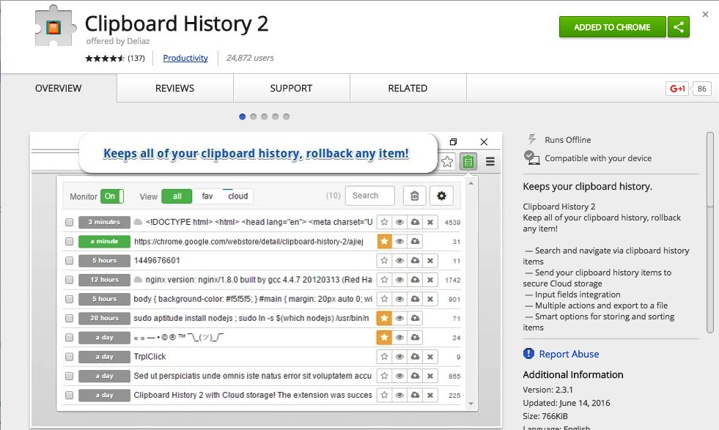Open the hamburger menu in the screenshot

click(490, 161)
